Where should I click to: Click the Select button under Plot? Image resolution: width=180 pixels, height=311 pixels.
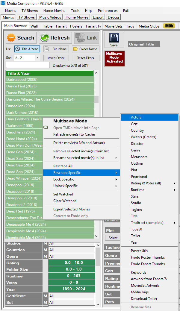[x=113, y=238]
